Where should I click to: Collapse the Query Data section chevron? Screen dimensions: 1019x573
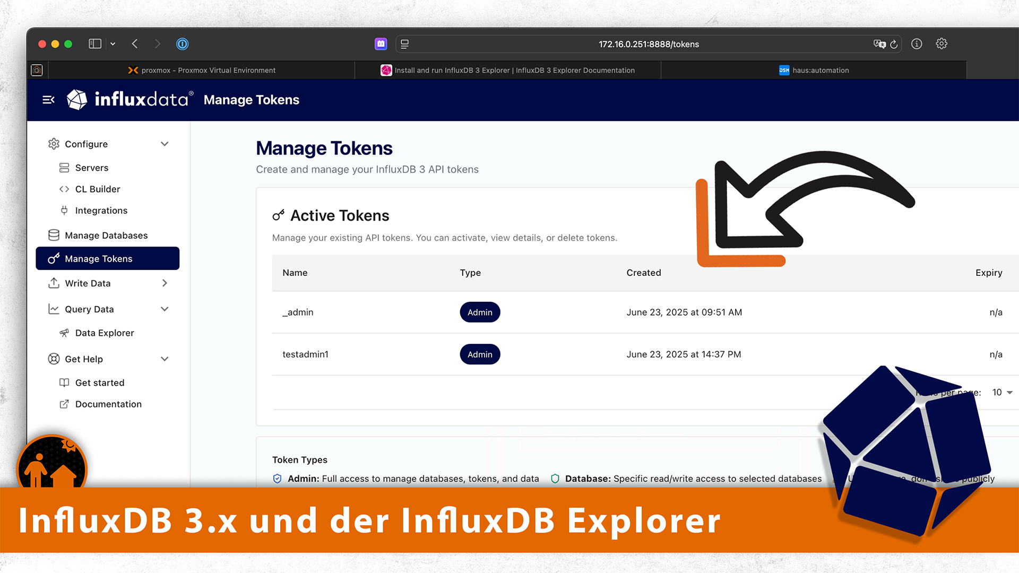(165, 309)
